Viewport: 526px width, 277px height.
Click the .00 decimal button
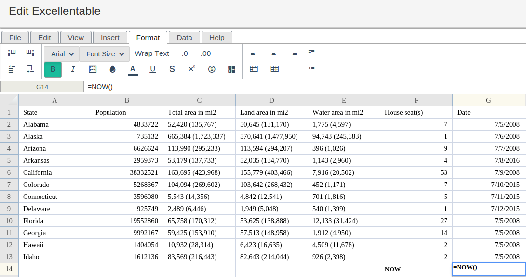(206, 53)
